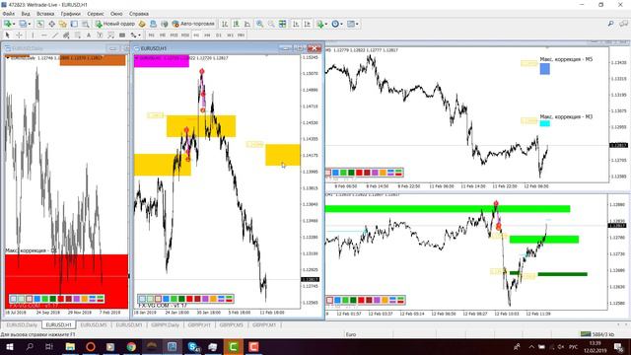Viewport: 631px width, 355px height.
Task: Switch chart to line chart style
Action: [247, 24]
